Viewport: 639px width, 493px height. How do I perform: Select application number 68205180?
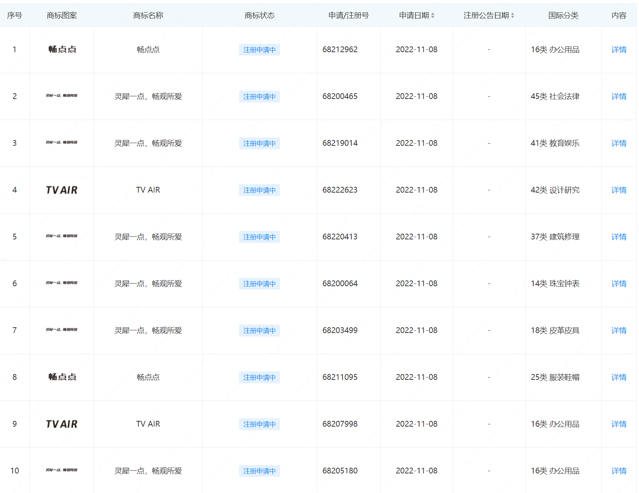click(340, 471)
